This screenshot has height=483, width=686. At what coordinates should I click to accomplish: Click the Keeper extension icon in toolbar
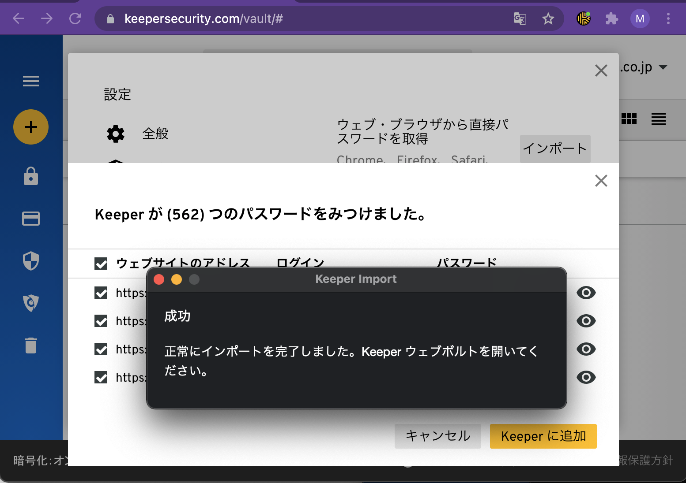click(584, 19)
